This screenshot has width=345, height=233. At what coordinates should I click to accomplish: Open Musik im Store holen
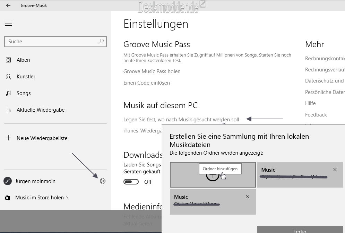tap(40, 198)
